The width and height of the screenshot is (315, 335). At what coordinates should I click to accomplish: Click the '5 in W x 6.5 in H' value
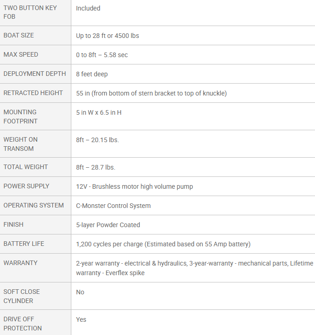[99, 112]
